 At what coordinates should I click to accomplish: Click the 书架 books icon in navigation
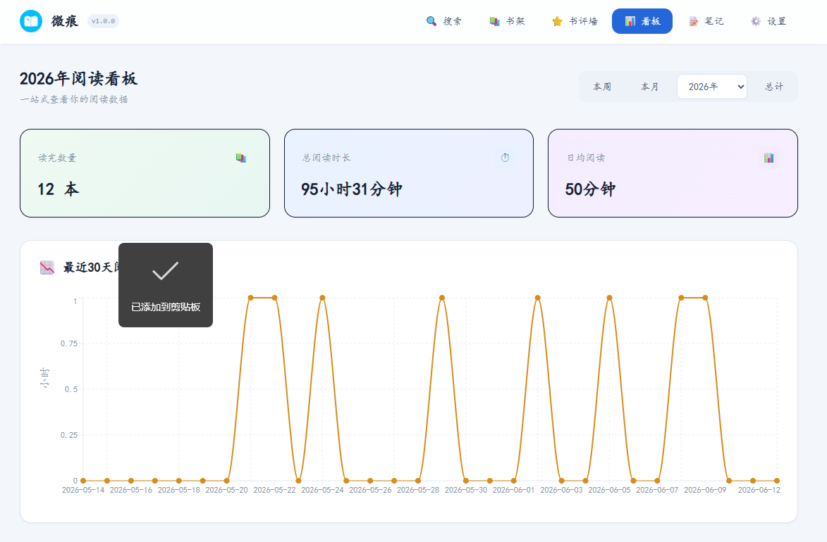495,21
